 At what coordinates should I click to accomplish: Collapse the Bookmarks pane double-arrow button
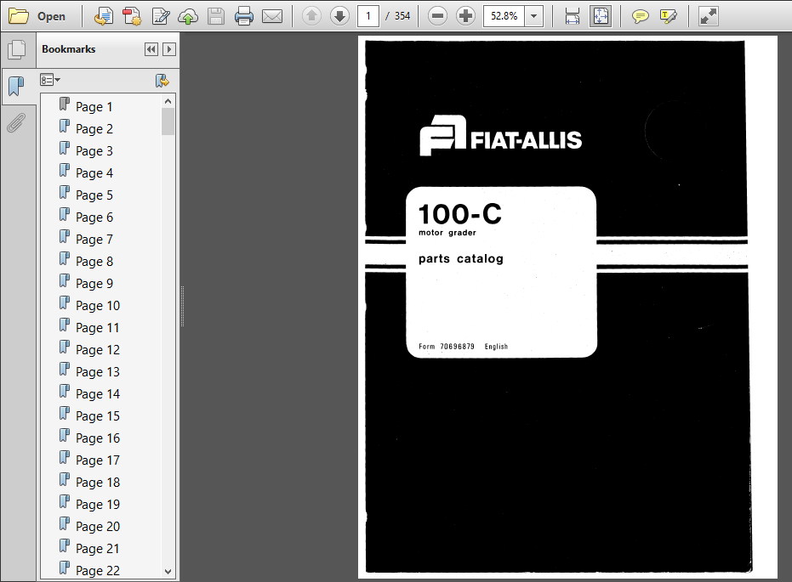[x=151, y=49]
